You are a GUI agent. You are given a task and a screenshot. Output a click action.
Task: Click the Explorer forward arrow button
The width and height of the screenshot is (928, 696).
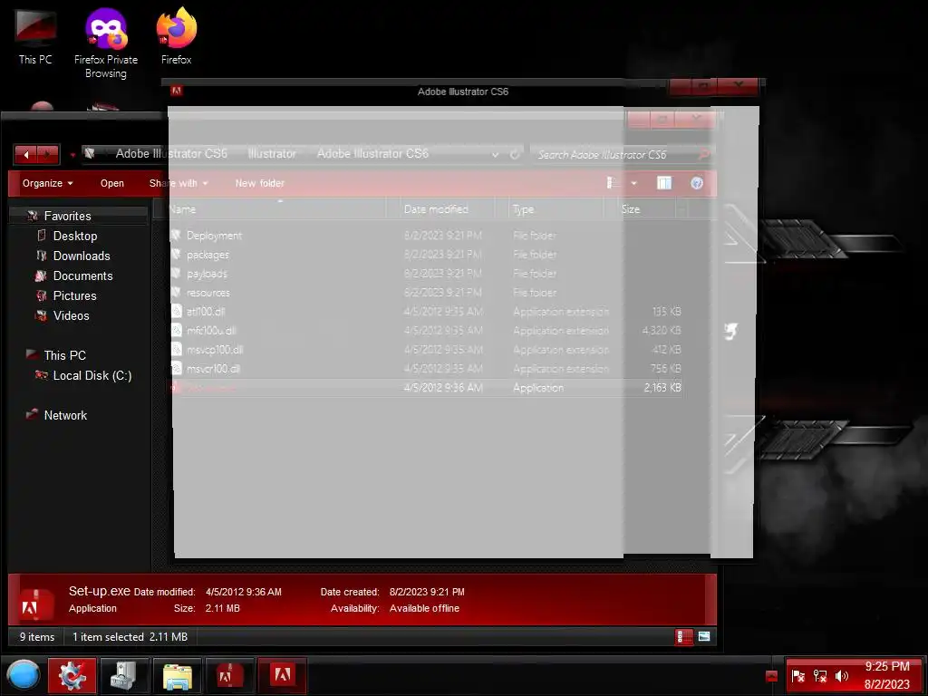[x=48, y=154]
